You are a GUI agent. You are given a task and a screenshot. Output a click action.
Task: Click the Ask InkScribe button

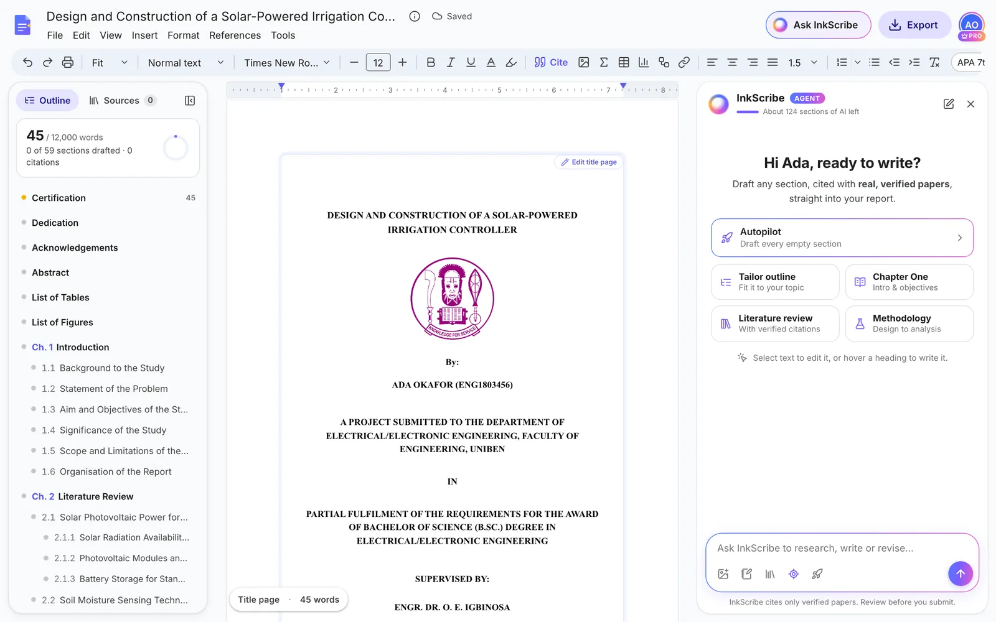pos(818,25)
